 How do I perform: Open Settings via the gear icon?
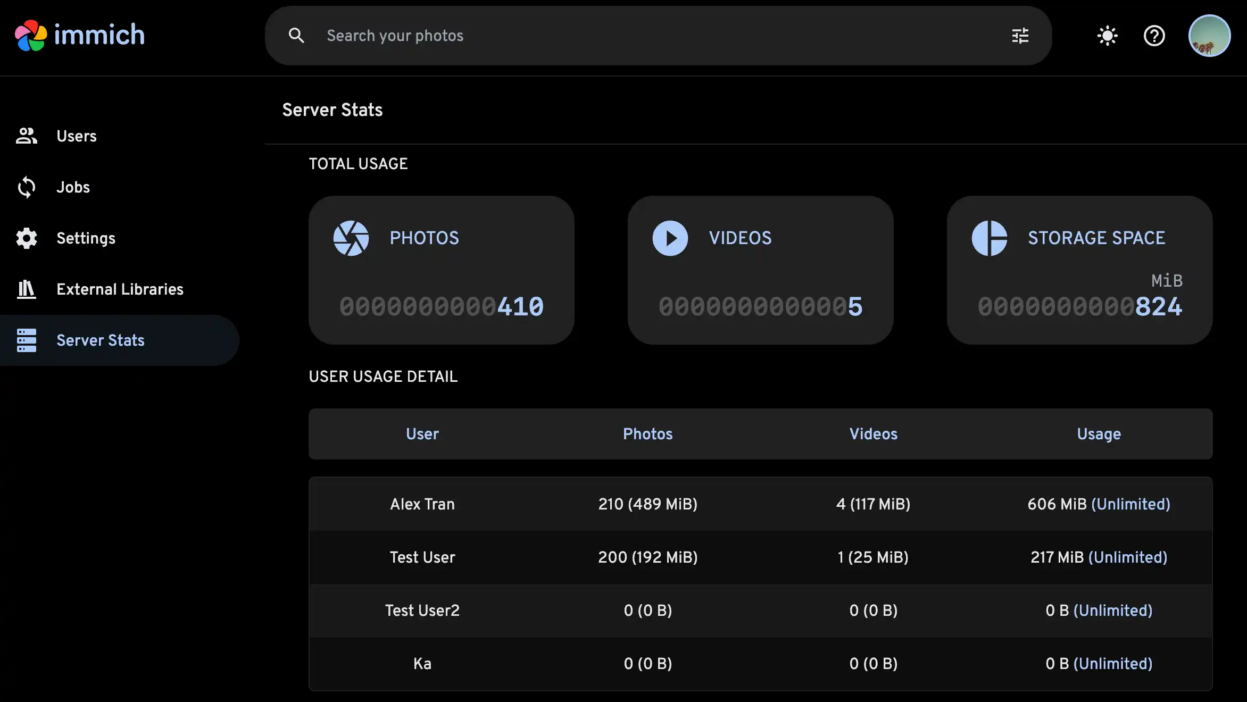click(26, 238)
